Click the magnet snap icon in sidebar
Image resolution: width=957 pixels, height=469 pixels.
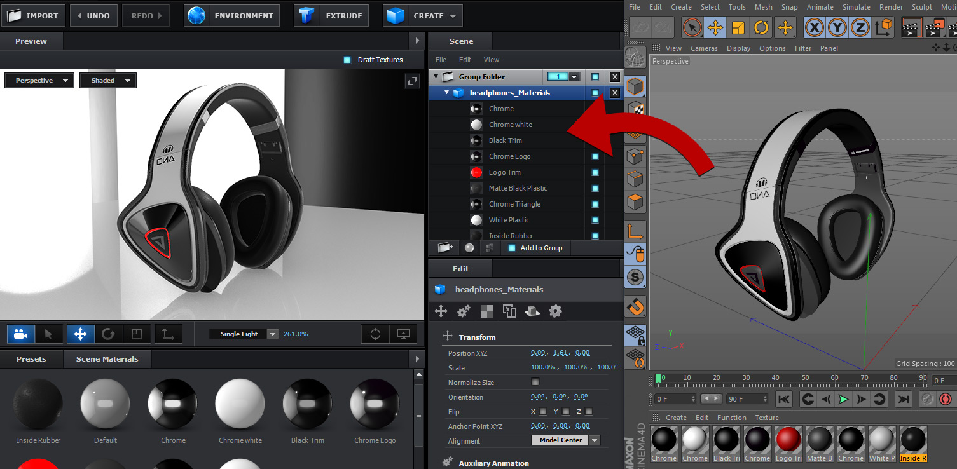(635, 307)
